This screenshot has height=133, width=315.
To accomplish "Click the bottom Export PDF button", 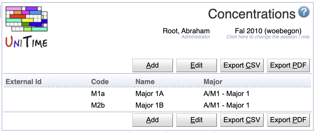I will (288, 120).
